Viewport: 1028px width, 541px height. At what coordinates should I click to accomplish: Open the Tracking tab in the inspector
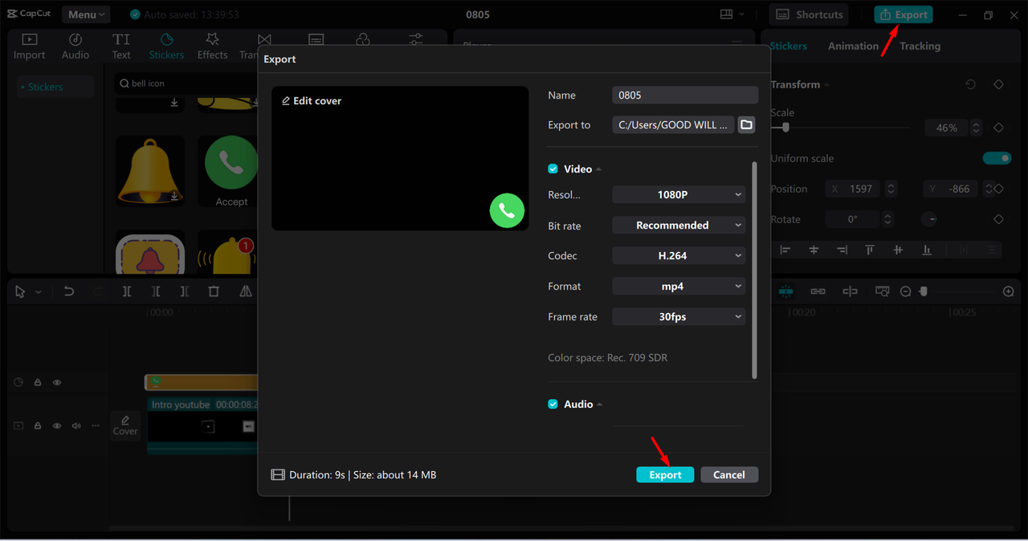click(920, 46)
